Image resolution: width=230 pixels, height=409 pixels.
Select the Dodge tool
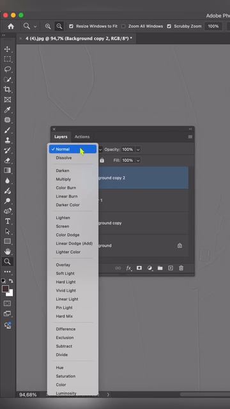click(7, 201)
